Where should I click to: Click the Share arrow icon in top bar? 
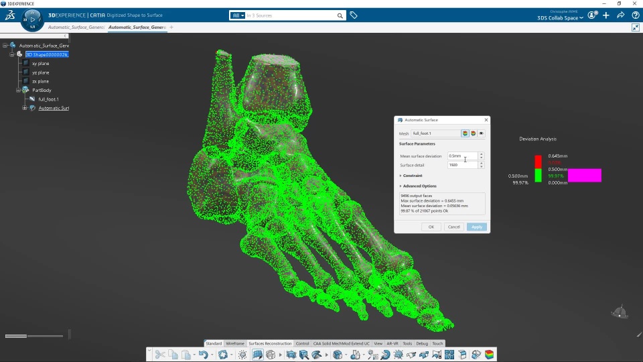pyautogui.click(x=620, y=15)
